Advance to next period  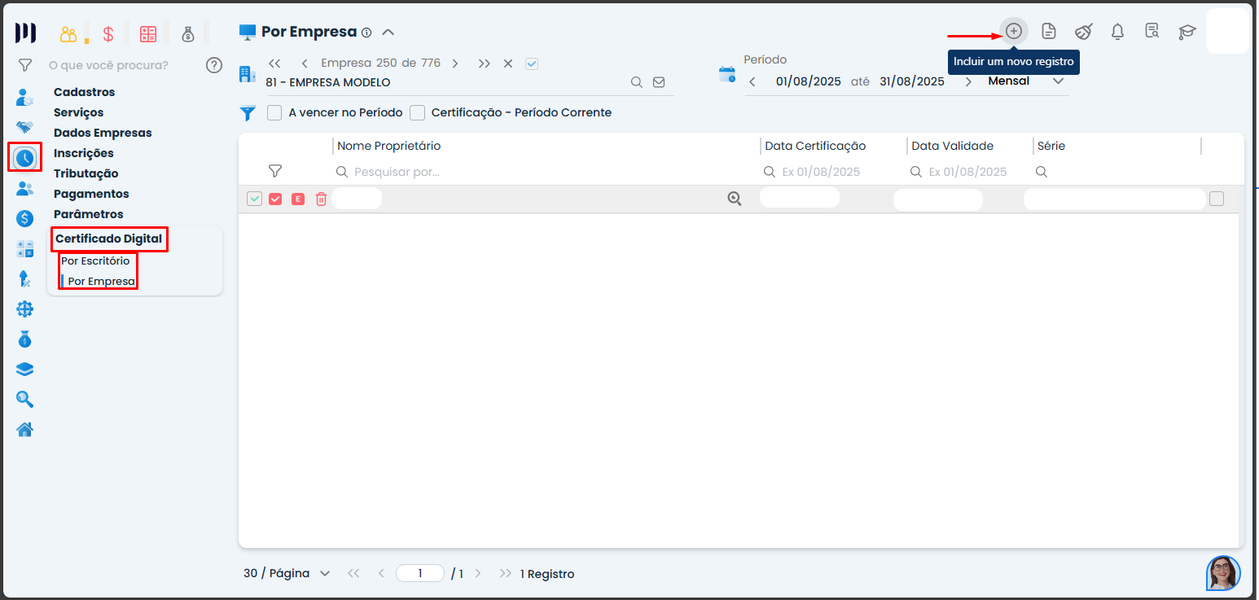[x=968, y=81]
